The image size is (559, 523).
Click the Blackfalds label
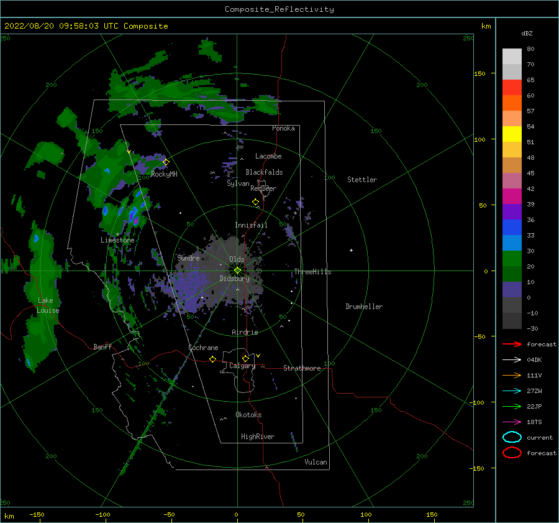click(264, 172)
